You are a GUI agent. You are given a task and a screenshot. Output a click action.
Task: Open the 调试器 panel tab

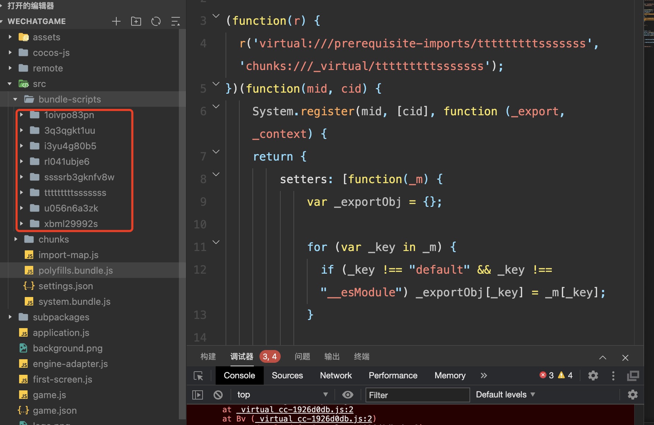click(242, 356)
